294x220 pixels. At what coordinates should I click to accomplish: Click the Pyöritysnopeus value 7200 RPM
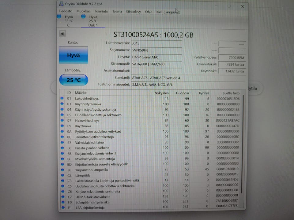click(x=232, y=58)
